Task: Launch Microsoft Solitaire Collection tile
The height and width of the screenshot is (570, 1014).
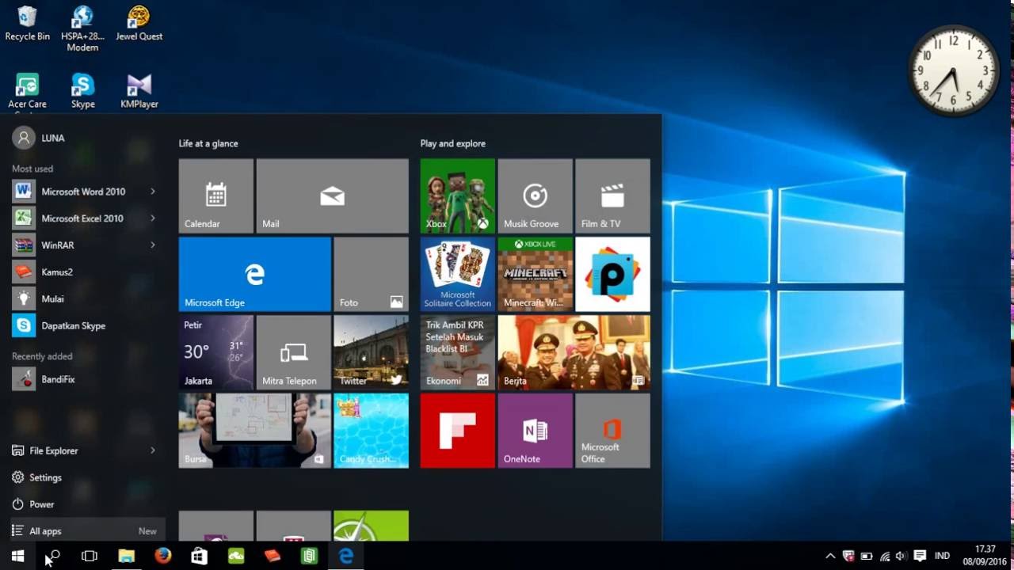Action: tap(458, 274)
